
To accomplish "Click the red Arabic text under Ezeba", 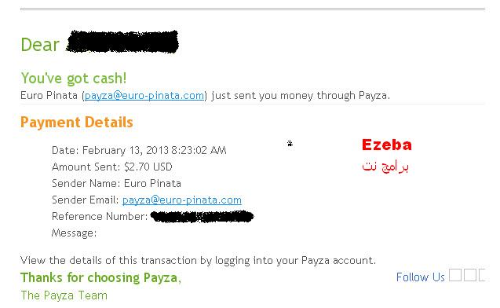I will click(385, 166).
